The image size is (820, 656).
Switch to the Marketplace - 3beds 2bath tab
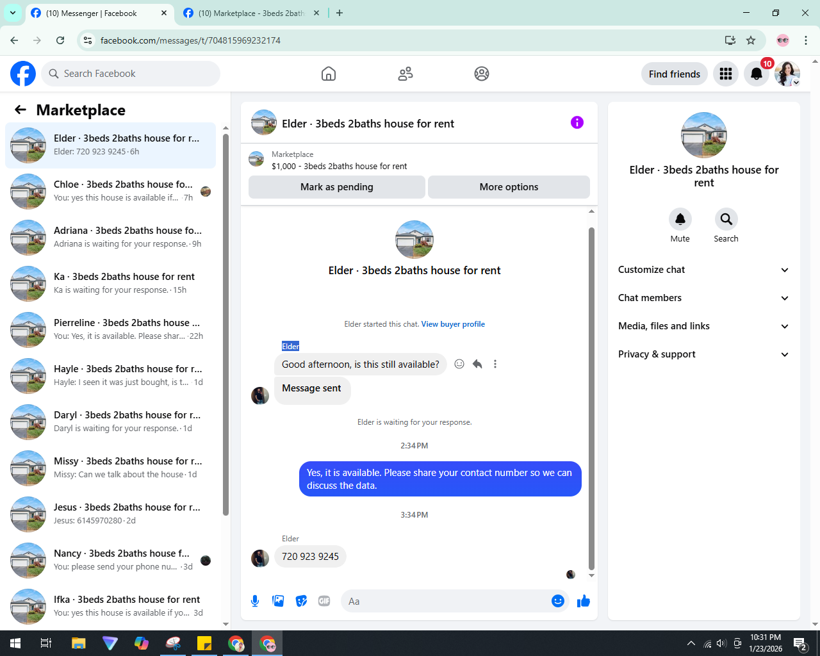(x=251, y=13)
